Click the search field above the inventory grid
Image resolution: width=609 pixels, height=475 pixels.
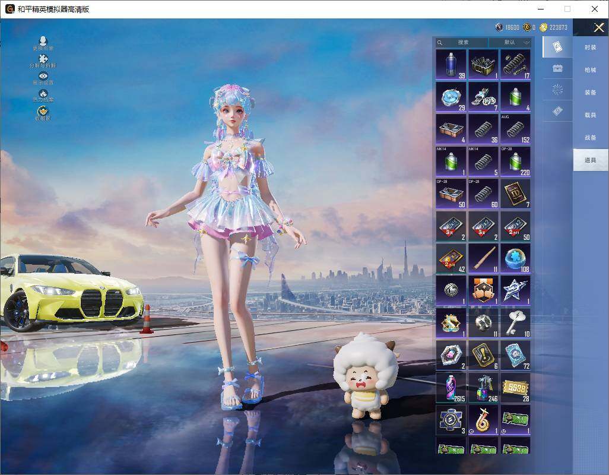pos(461,42)
